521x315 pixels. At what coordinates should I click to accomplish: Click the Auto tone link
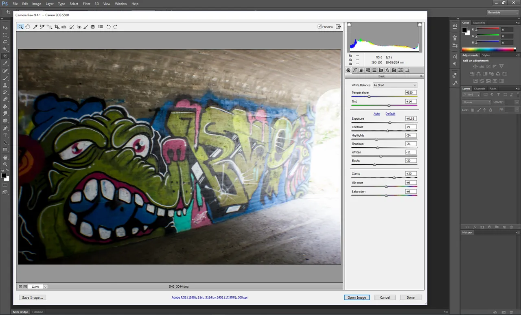pos(377,114)
